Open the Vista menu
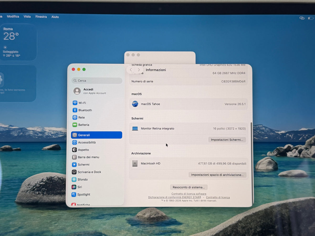 [x=27, y=17]
